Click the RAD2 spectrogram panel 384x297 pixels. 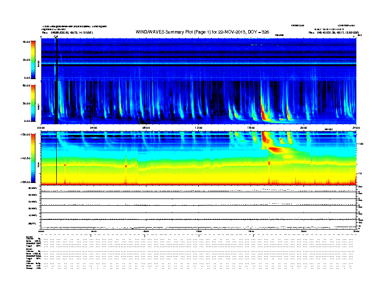(x=198, y=59)
